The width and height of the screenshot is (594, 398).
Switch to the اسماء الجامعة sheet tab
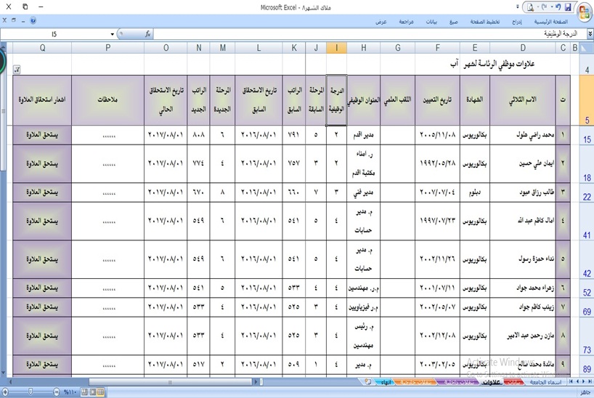pos(545,382)
